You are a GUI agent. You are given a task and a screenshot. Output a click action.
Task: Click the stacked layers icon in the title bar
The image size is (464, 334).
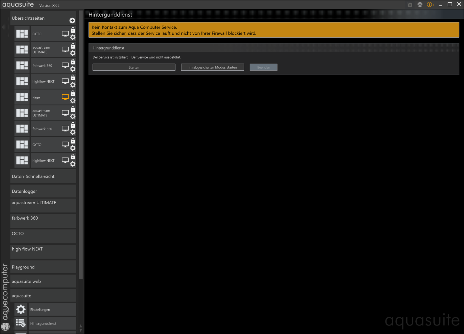click(x=420, y=5)
